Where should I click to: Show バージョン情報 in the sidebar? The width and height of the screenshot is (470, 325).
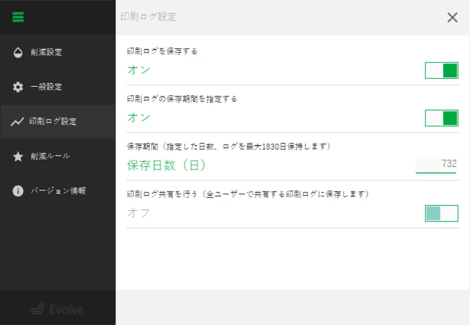coord(58,191)
